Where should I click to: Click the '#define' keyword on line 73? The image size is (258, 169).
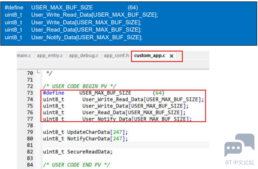[53, 93]
